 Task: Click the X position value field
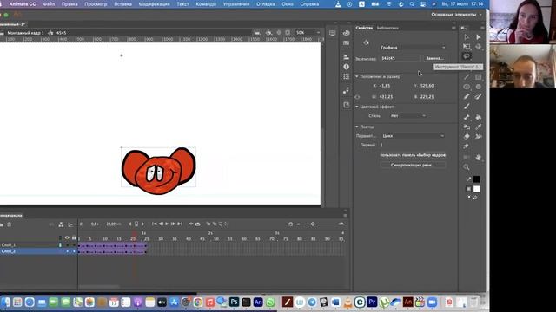click(x=385, y=86)
